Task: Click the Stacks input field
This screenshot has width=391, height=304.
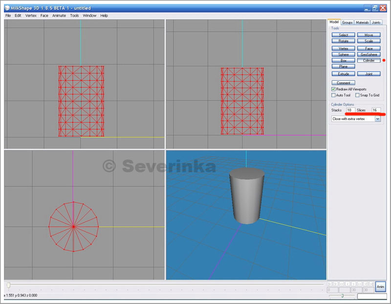Action: click(350, 110)
